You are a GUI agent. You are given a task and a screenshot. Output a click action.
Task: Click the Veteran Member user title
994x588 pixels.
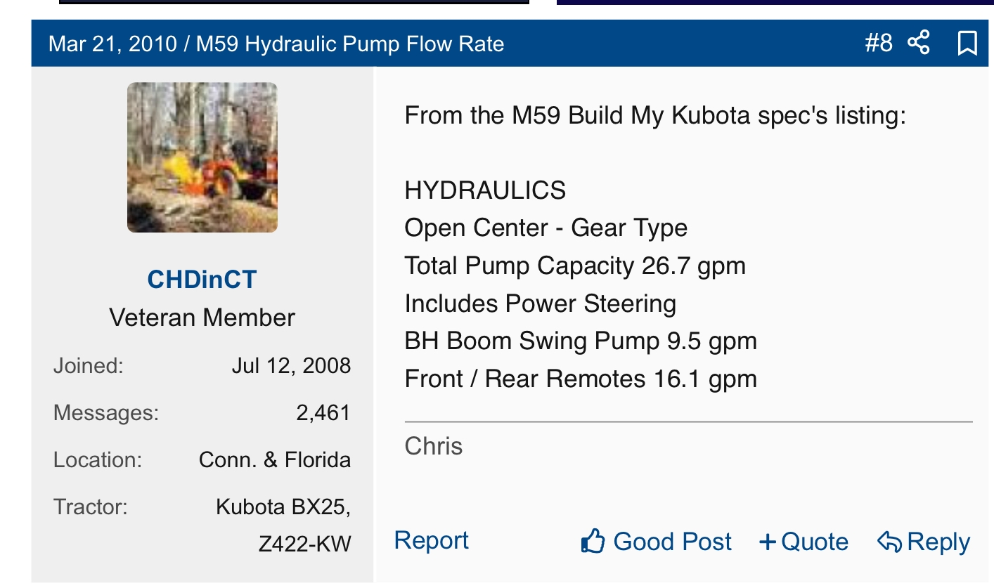click(202, 318)
